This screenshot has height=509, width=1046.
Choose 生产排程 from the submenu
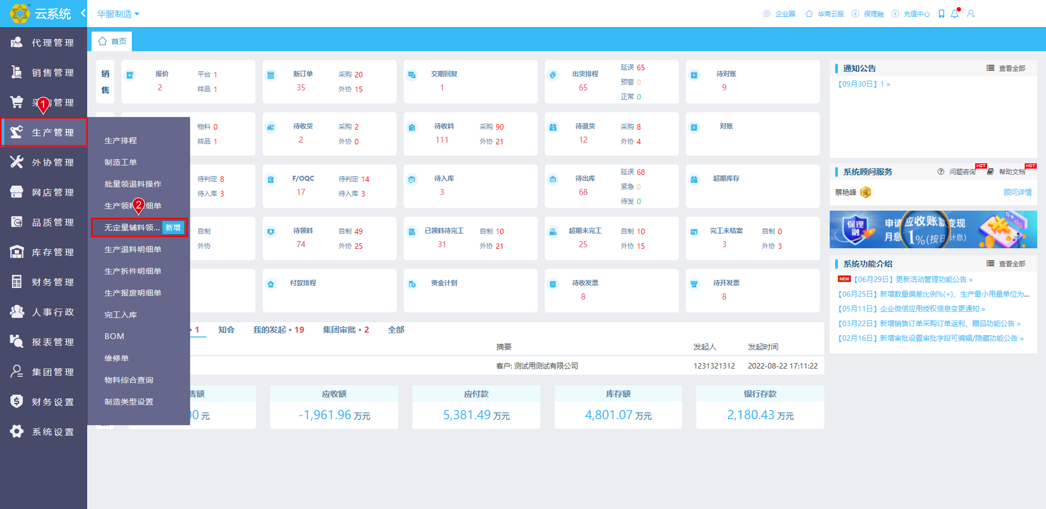pos(121,140)
